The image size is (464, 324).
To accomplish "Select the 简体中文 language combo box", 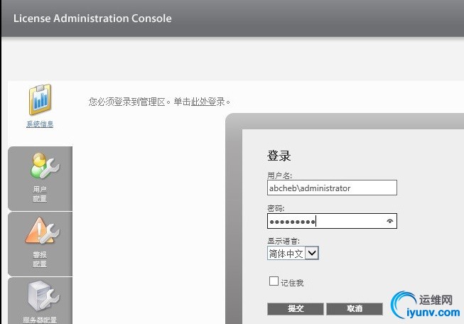I will coord(286,253).
